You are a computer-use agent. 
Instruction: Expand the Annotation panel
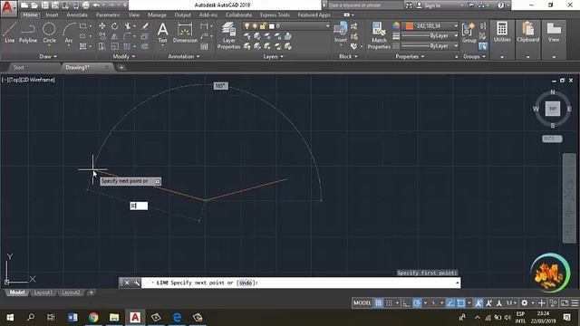[x=183, y=56]
